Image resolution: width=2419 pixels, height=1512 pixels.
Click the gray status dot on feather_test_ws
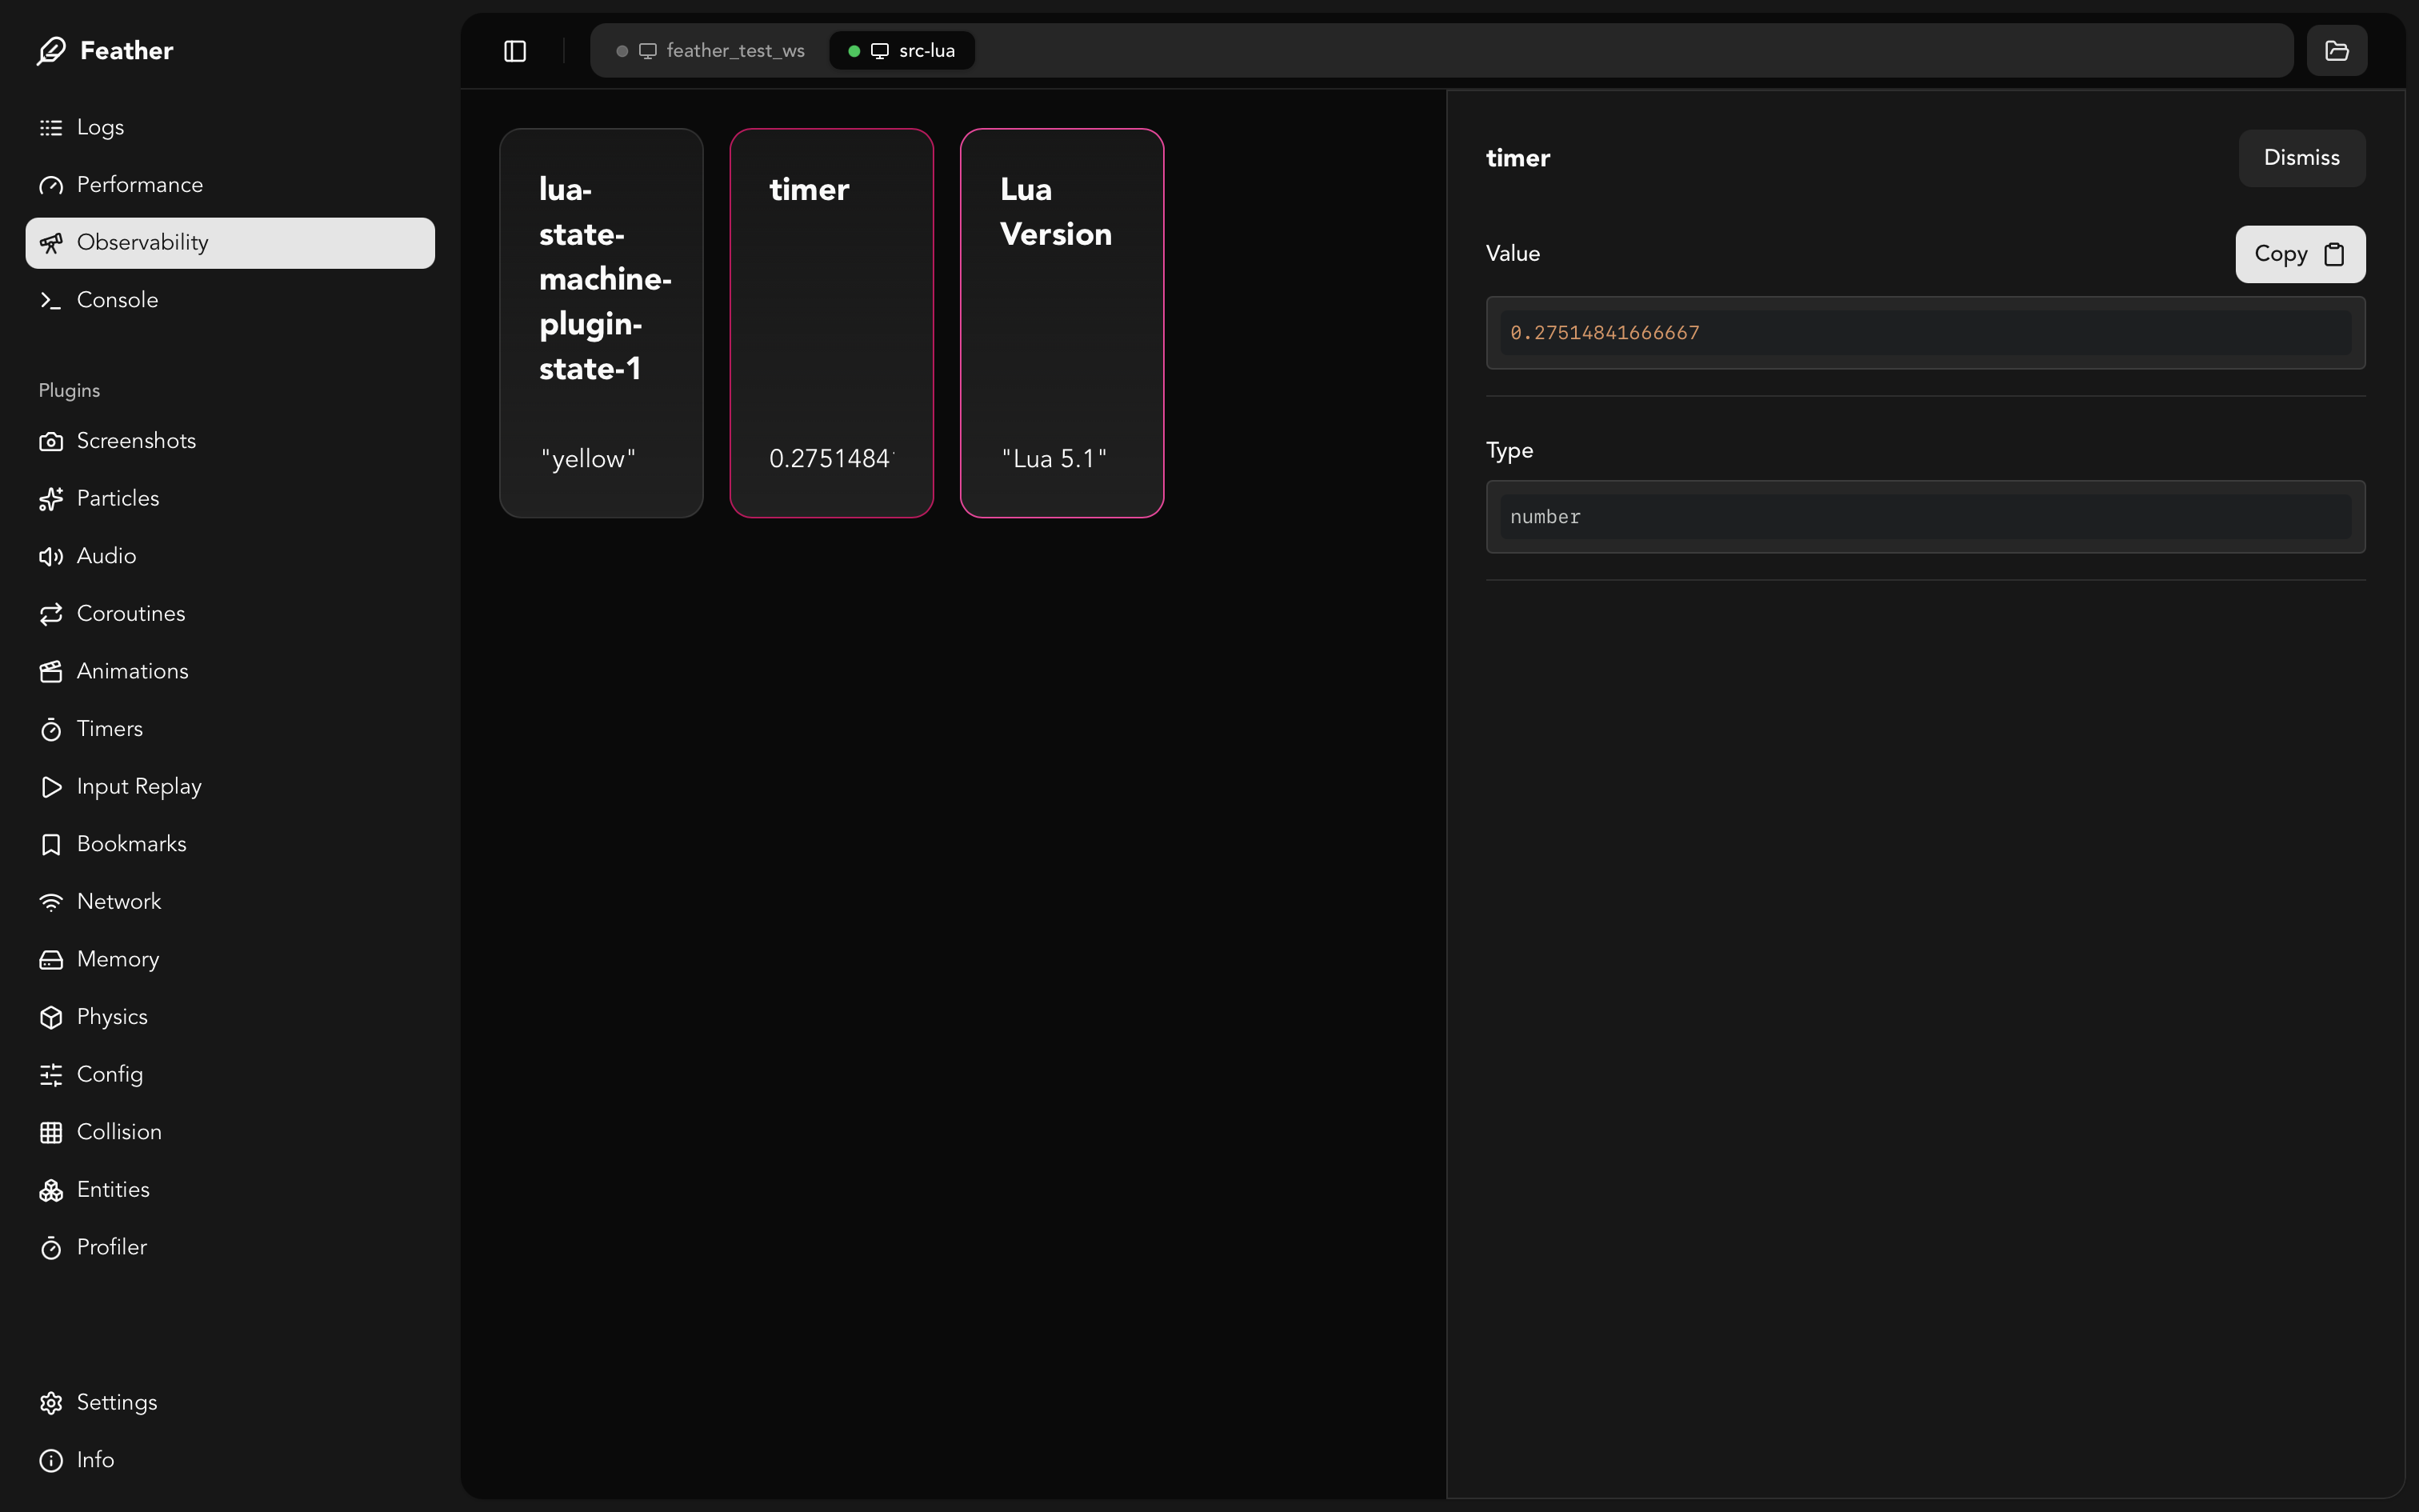622,51
